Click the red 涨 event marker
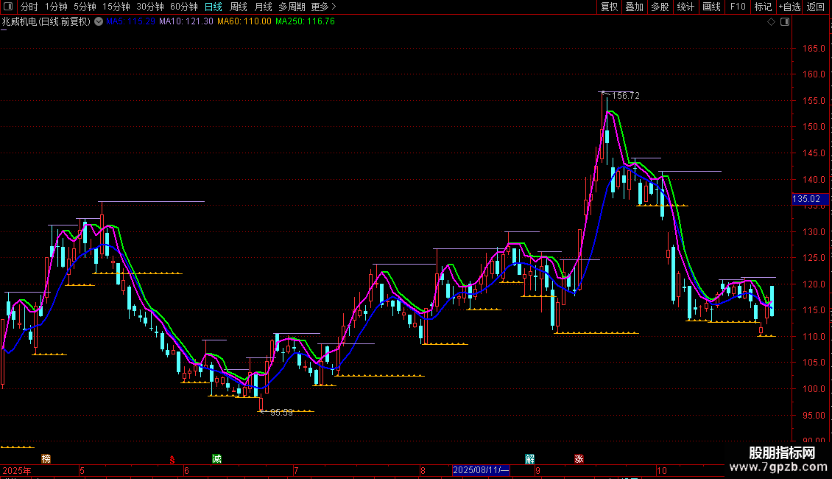 (579, 458)
